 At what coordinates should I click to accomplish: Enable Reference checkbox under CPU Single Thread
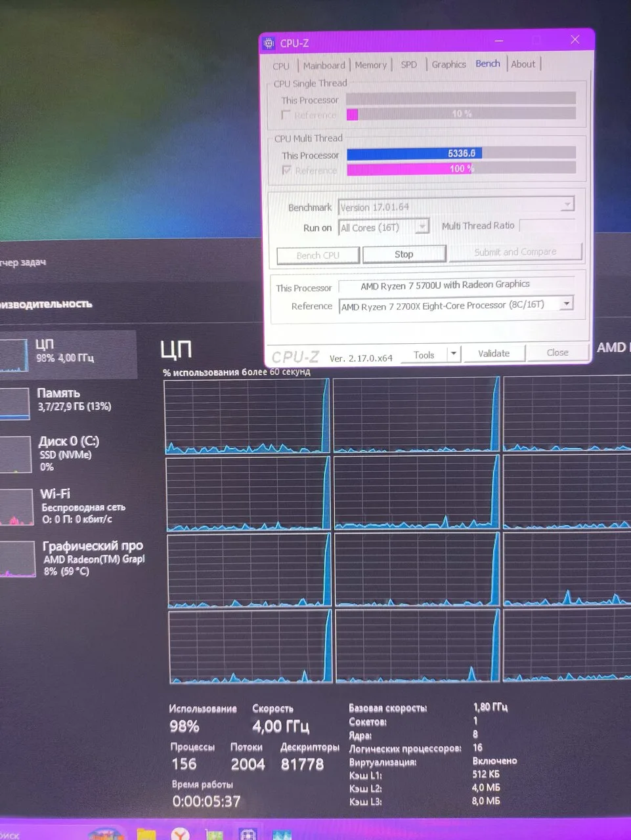point(286,115)
